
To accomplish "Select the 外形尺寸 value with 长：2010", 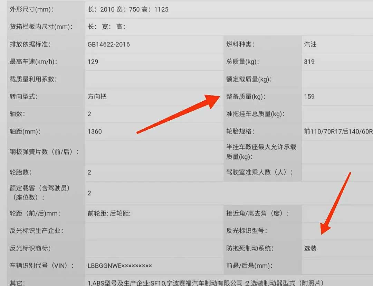I will pyautogui.click(x=128, y=9).
